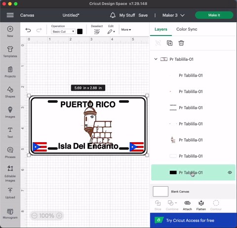The width and height of the screenshot is (237, 228).
Task: Click the right Puerto Rico flag on canvas
Action: pyautogui.click(x=137, y=147)
